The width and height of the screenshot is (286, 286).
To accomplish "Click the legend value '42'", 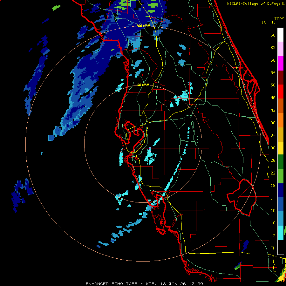I will pyautogui.click(x=273, y=110).
